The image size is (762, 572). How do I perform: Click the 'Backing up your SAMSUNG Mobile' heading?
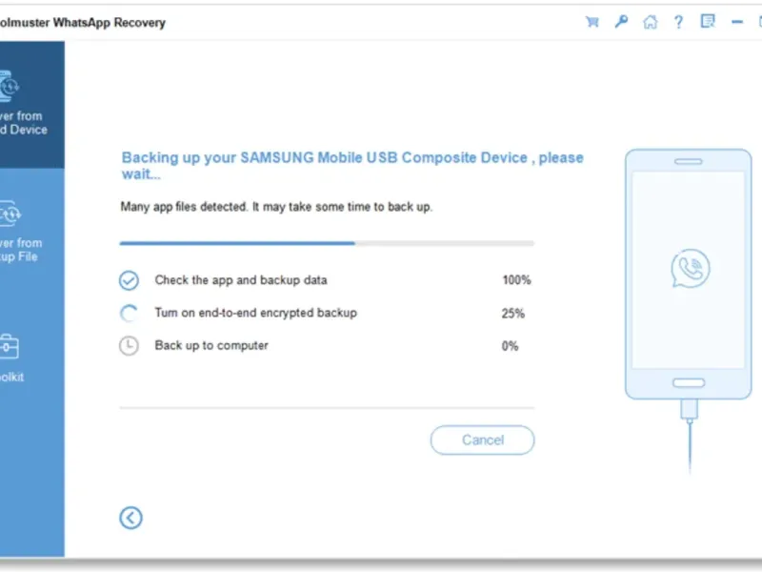[352, 165]
